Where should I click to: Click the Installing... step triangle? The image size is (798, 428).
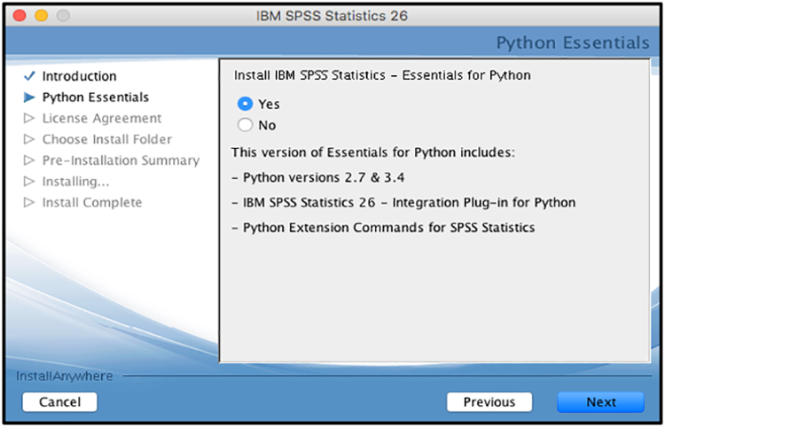pos(29,181)
